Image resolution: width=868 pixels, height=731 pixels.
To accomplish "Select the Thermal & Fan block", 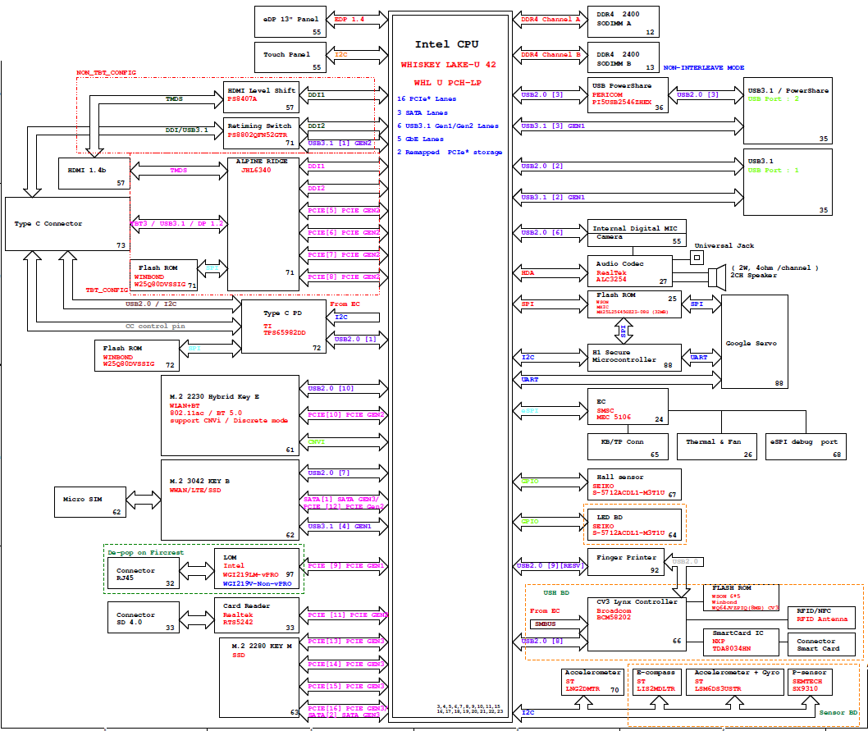I will pos(717,447).
